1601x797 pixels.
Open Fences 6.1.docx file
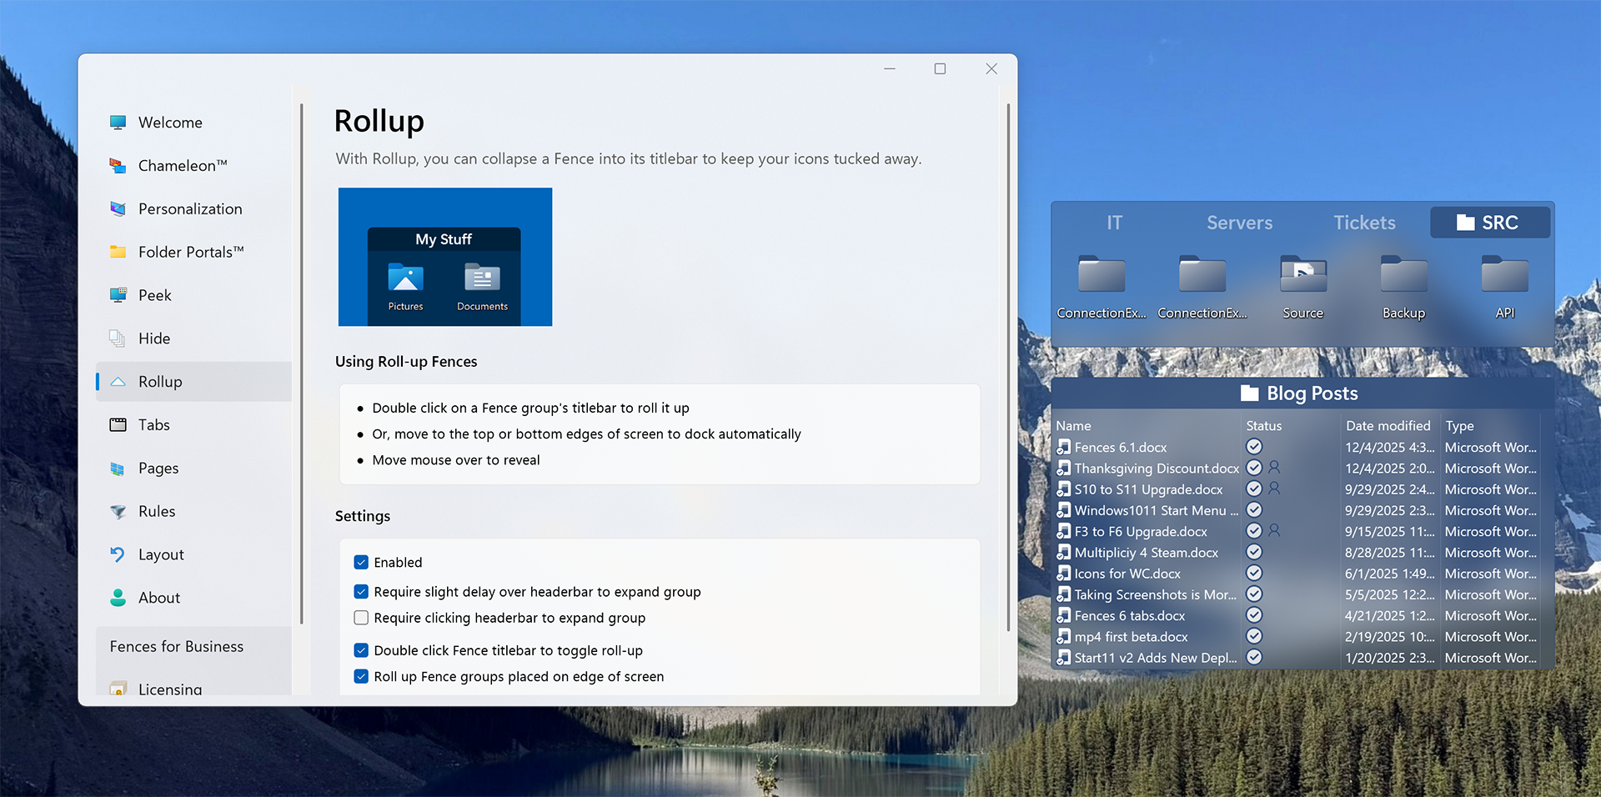click(1120, 448)
